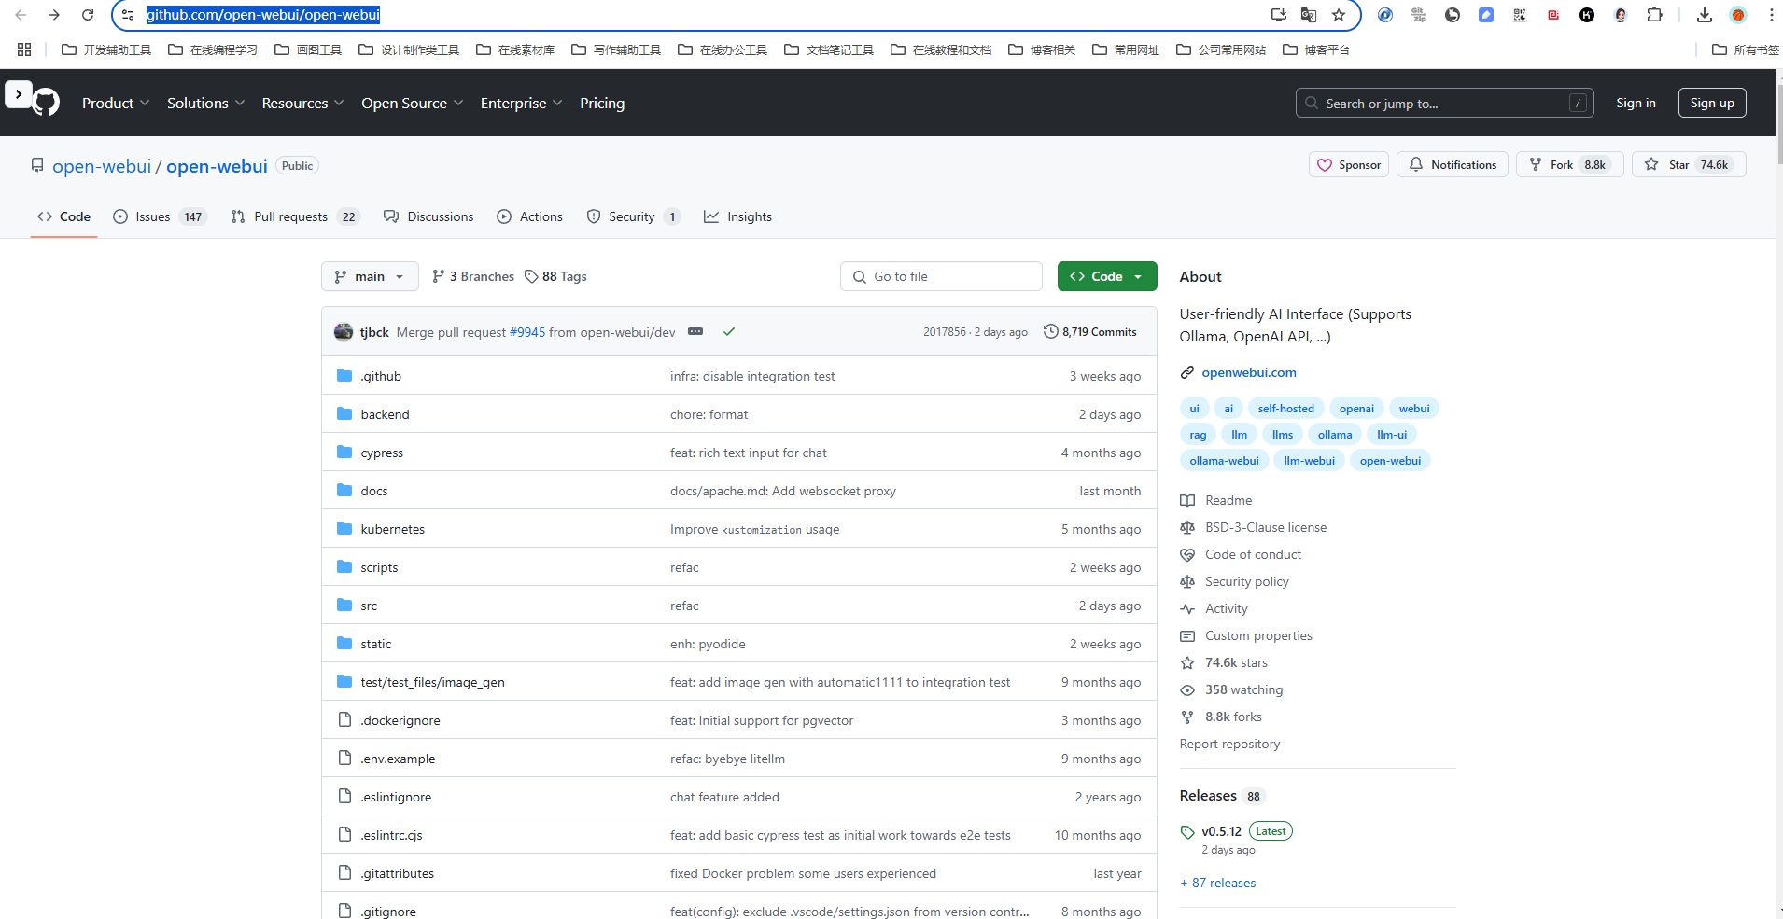This screenshot has height=919, width=1783.
Task: Expand commit message ellipsis button
Action: tap(695, 332)
